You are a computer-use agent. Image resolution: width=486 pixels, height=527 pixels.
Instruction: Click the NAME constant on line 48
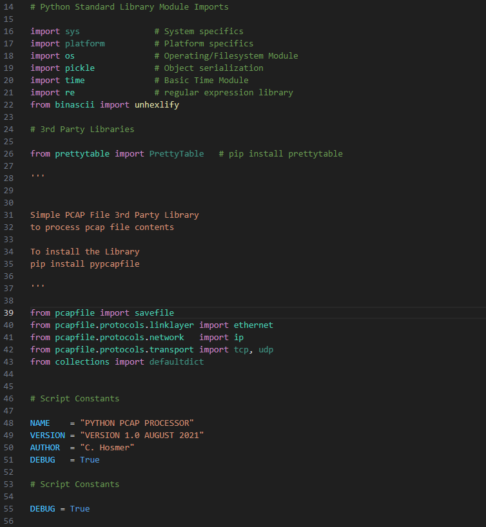40,423
